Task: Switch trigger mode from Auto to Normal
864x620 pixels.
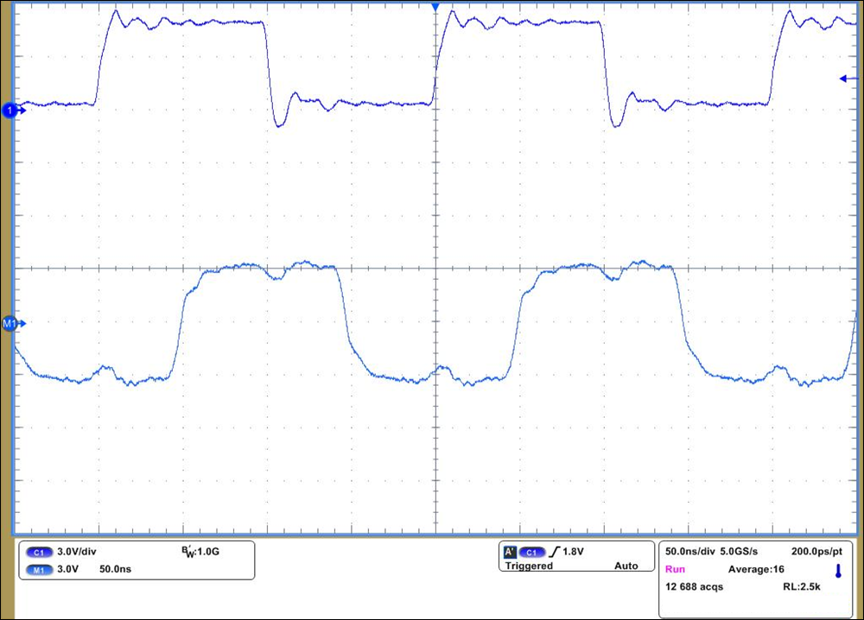Action: [626, 566]
